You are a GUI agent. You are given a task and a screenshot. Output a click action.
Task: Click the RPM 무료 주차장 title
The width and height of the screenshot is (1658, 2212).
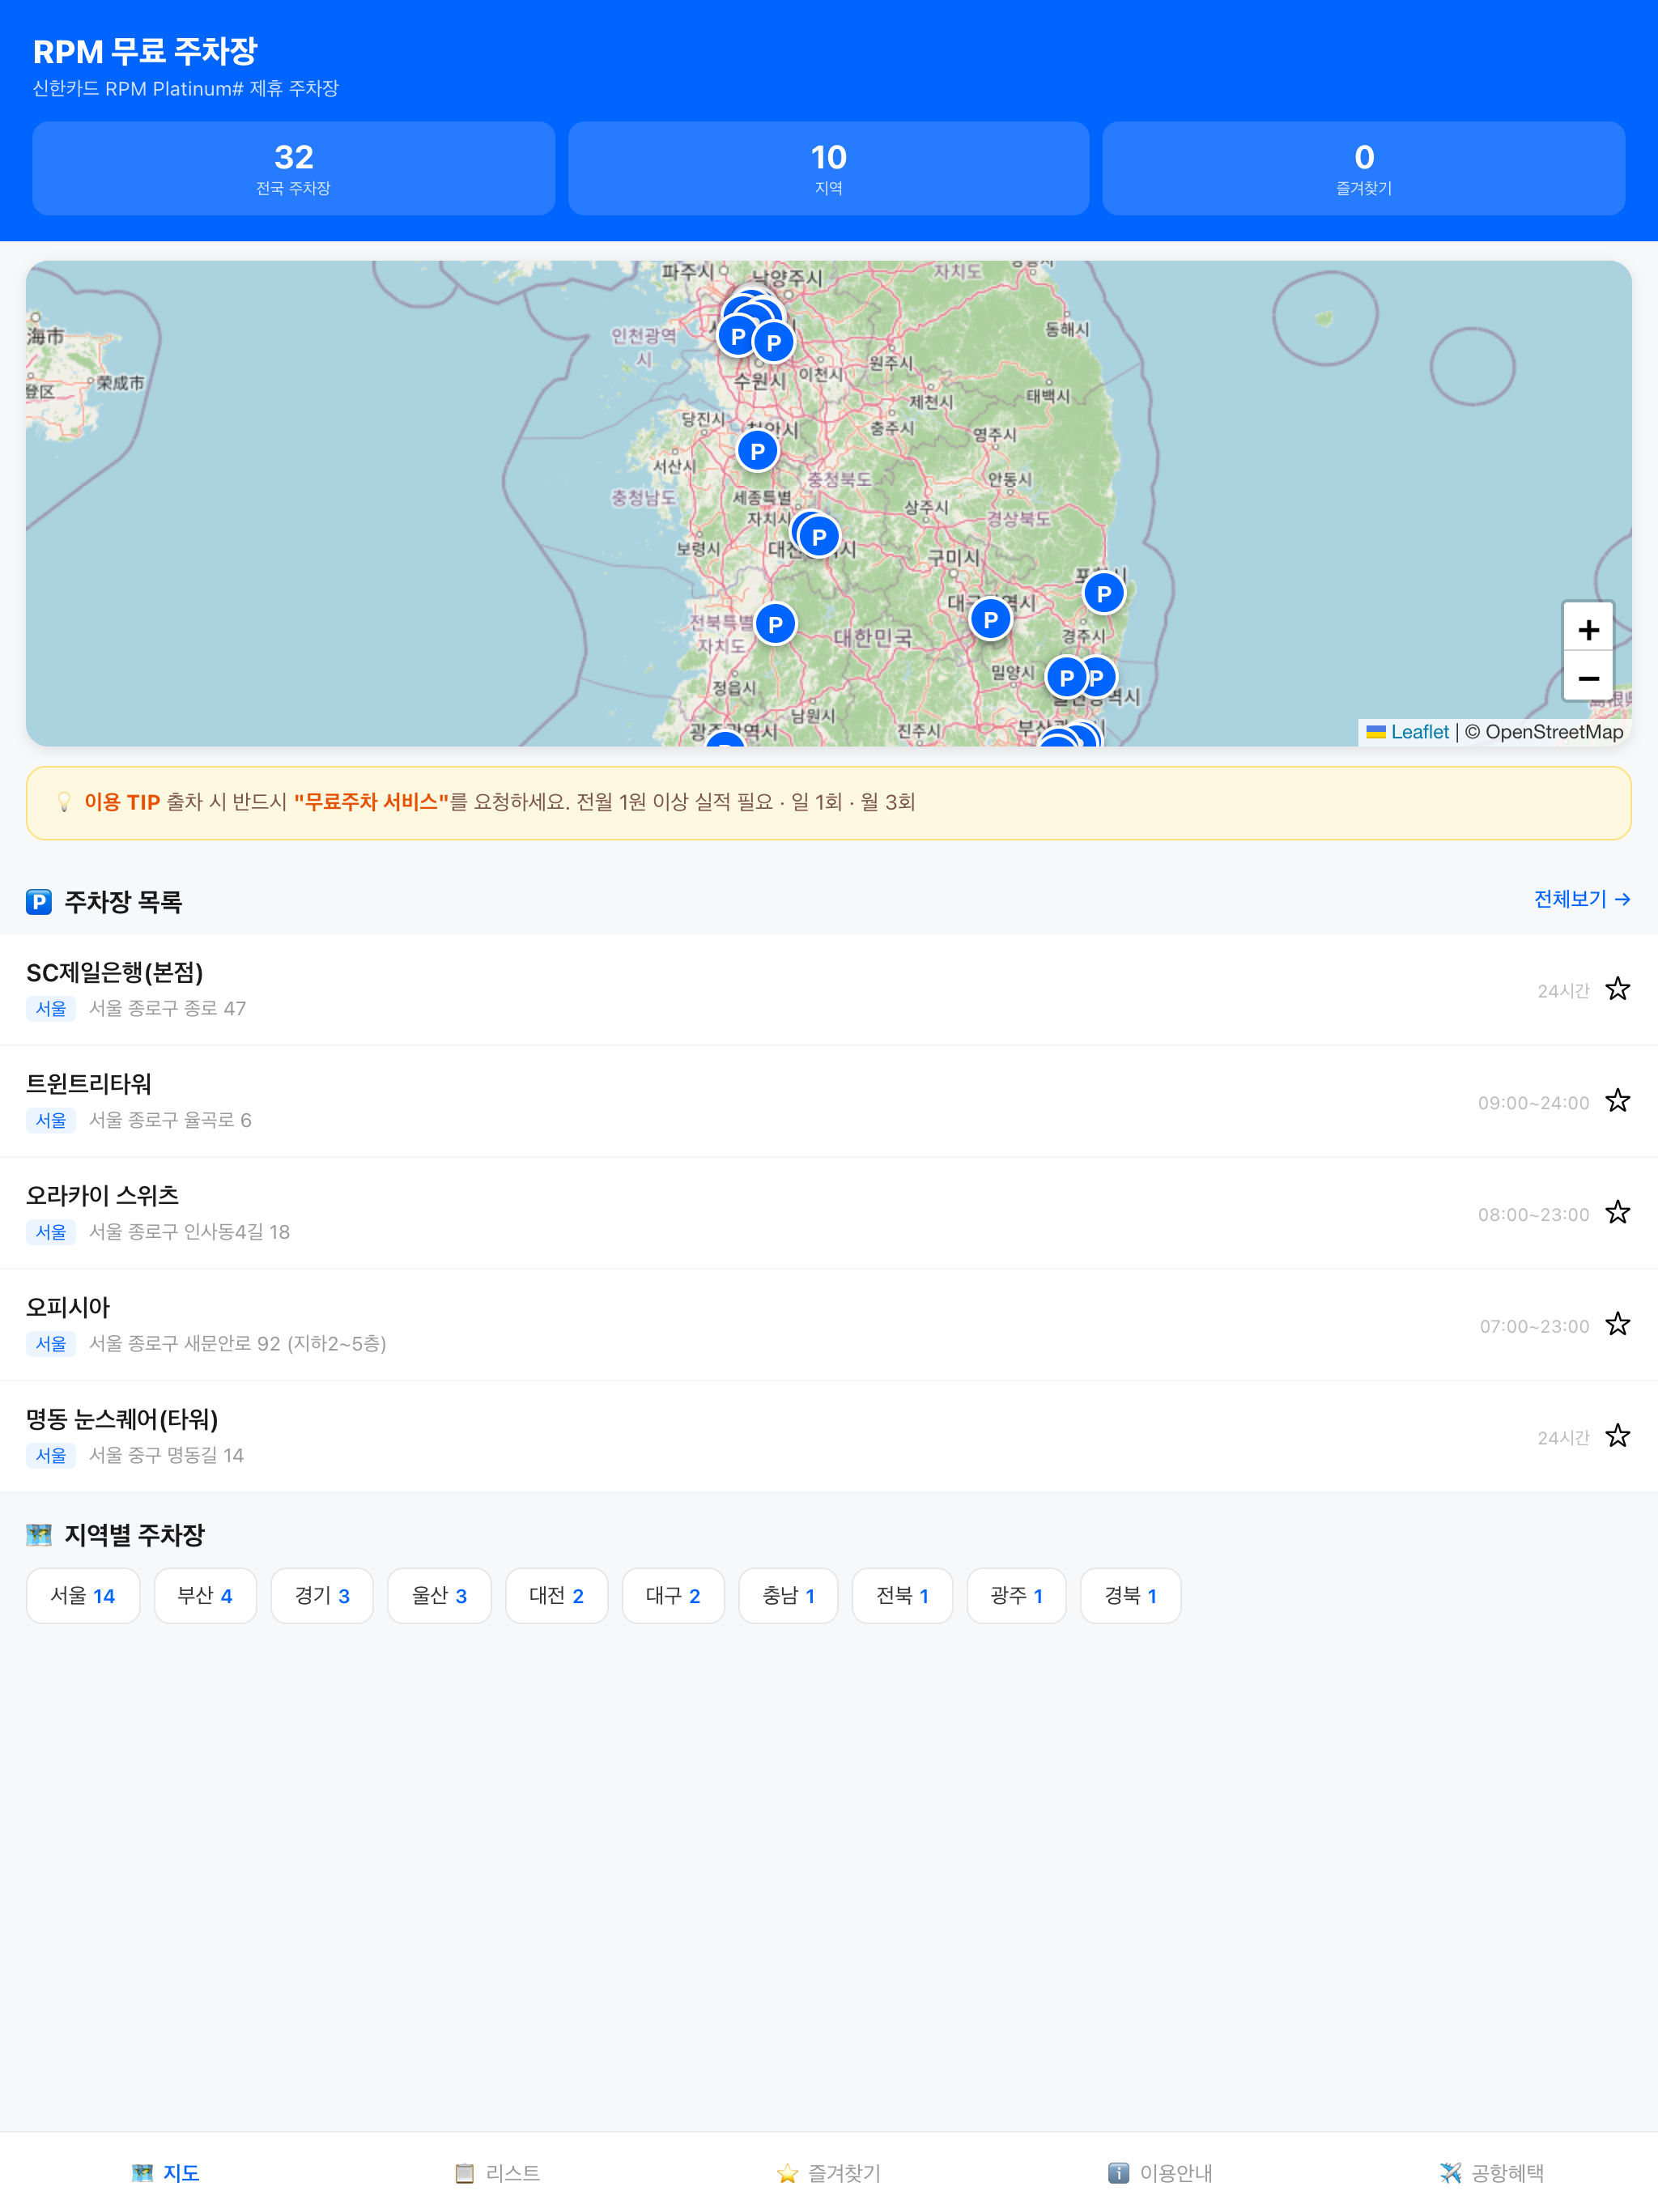pyautogui.click(x=145, y=51)
